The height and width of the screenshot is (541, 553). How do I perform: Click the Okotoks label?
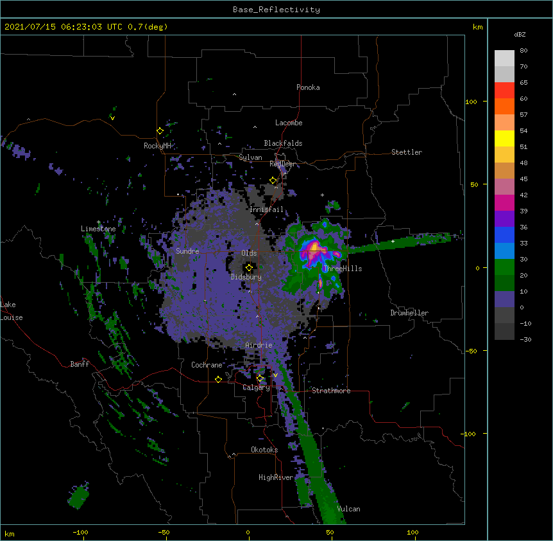click(264, 450)
